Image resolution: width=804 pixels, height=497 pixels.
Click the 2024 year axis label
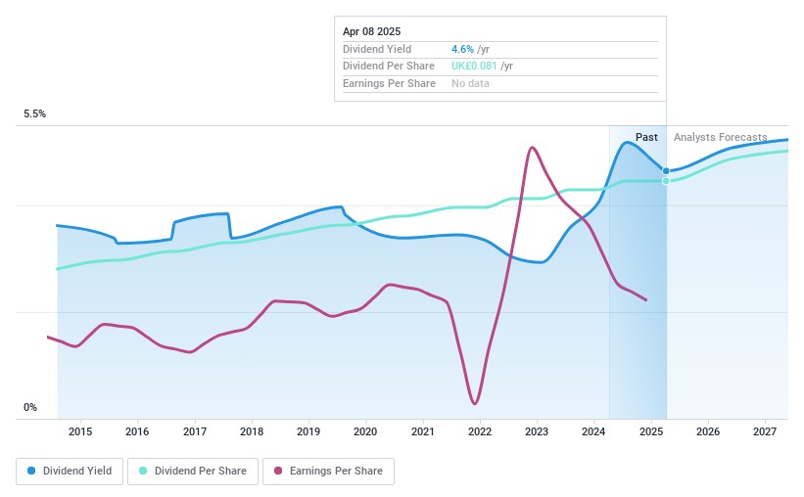pos(593,431)
